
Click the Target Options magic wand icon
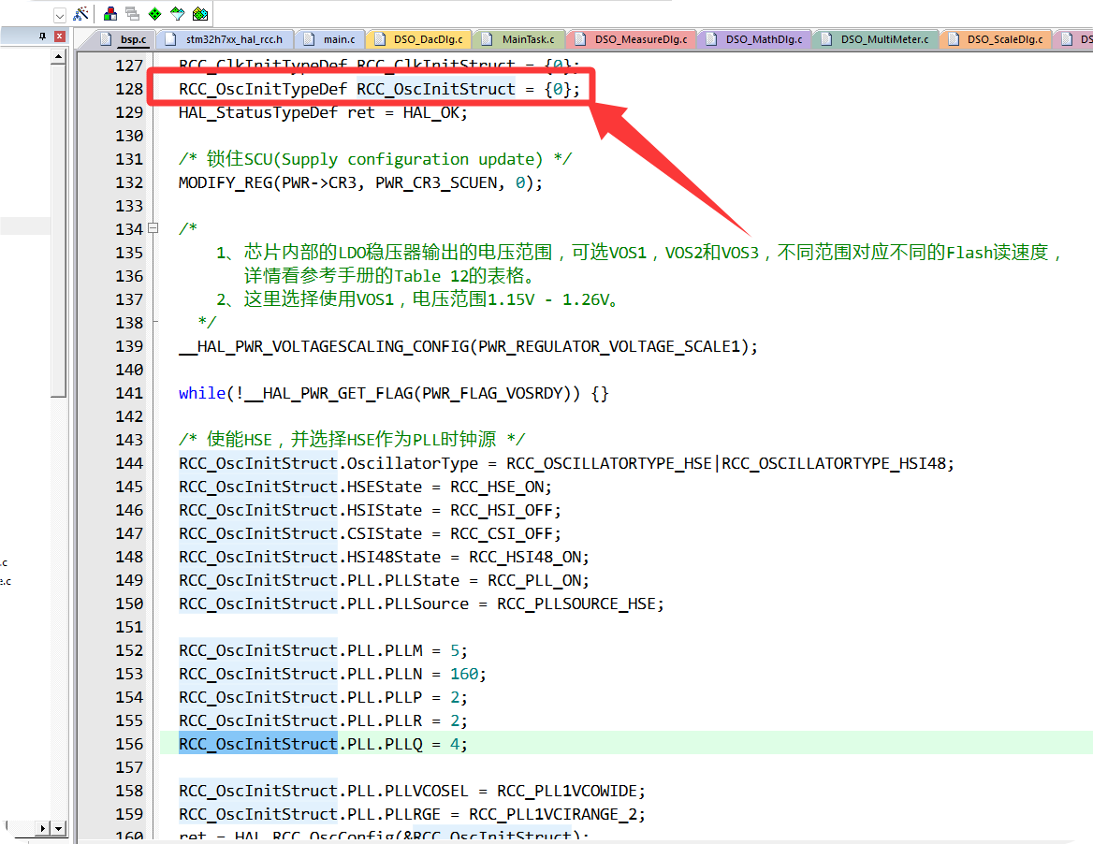81,14
